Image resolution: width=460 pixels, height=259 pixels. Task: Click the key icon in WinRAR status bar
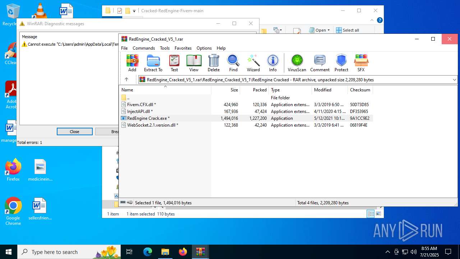pyautogui.click(x=130, y=203)
